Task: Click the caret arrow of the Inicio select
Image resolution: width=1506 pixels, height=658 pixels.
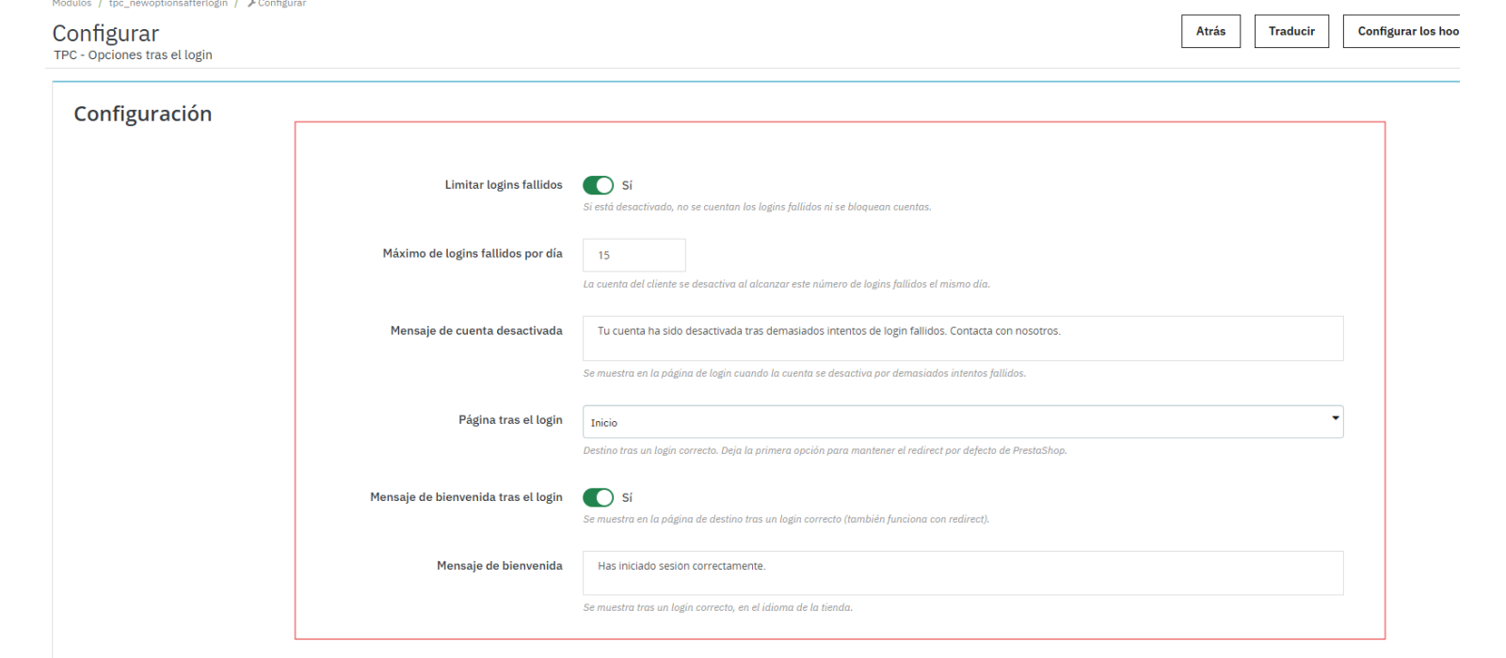Action: 1335,418
